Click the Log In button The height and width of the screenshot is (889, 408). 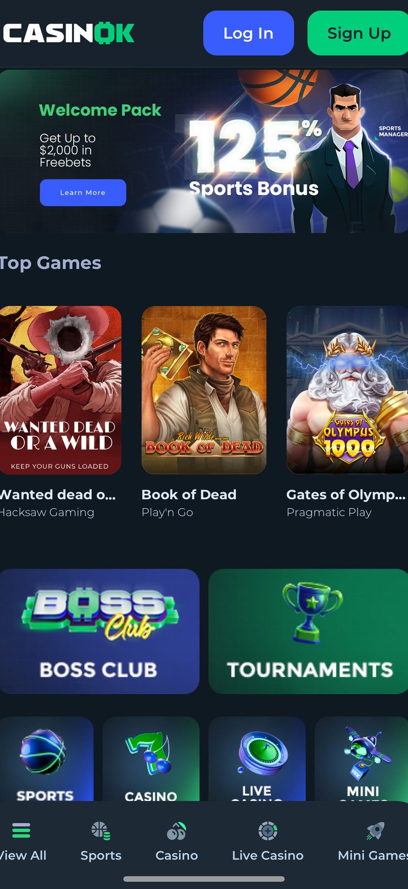coord(249,33)
